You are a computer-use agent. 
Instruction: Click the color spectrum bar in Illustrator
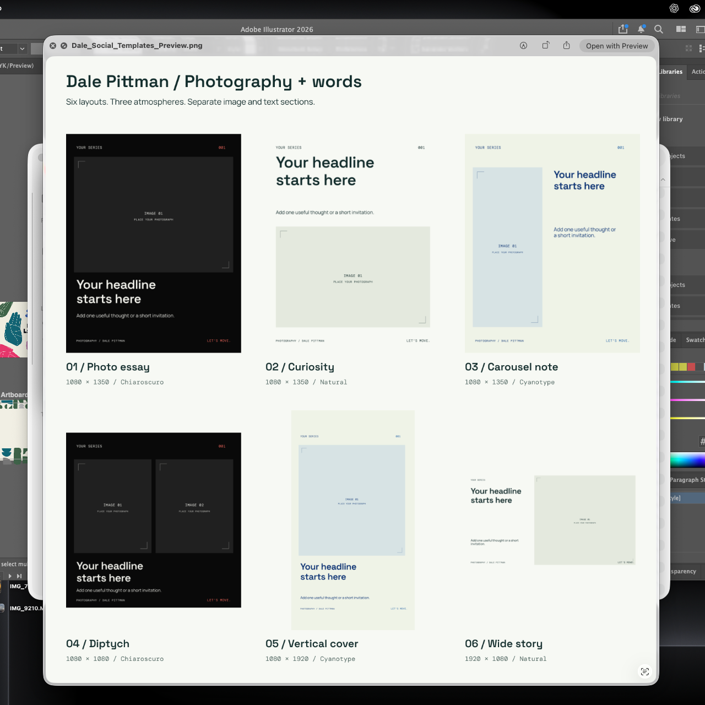click(x=688, y=460)
